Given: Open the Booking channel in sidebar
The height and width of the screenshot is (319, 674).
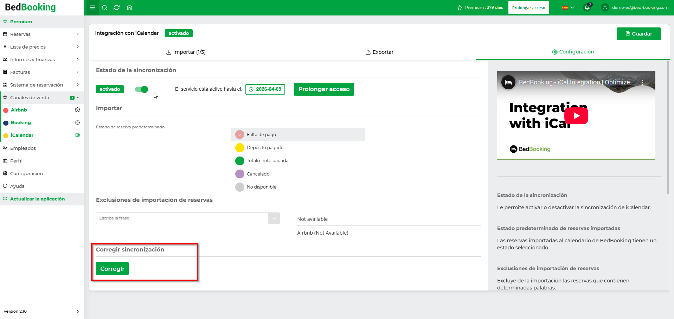Looking at the screenshot, I should coord(21,122).
